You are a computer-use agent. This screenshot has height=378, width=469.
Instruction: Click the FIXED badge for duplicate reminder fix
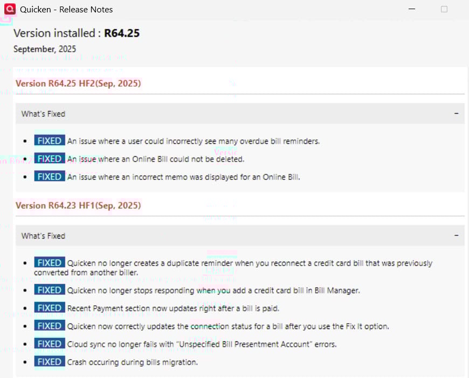click(x=50, y=262)
